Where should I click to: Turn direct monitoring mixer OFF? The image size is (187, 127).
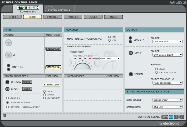[109, 40]
